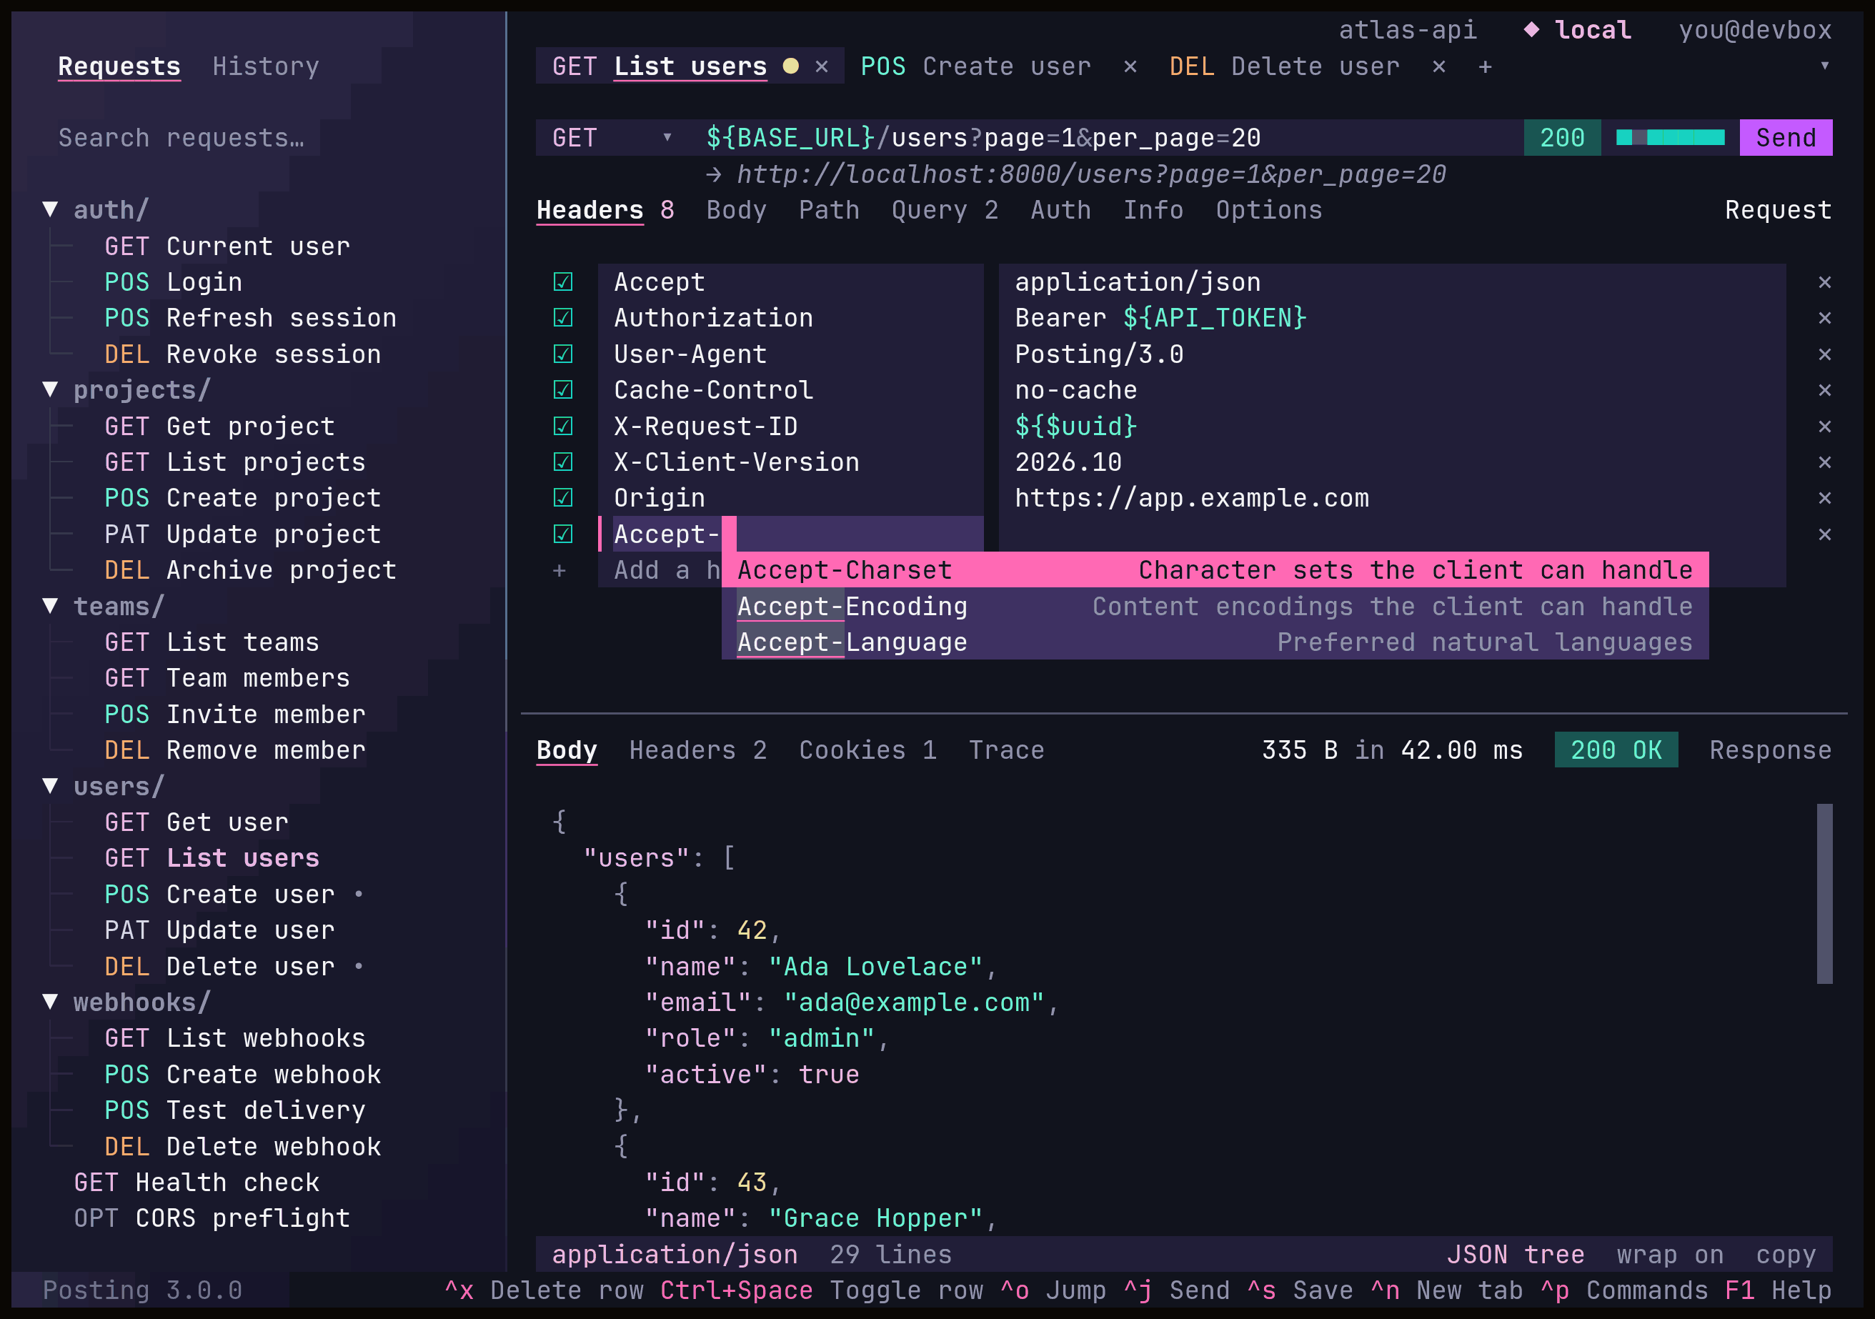Click ^p Commands in footer

pos(1623,1290)
